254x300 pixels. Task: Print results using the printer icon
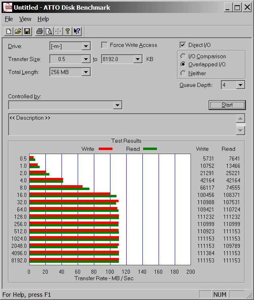point(39,31)
